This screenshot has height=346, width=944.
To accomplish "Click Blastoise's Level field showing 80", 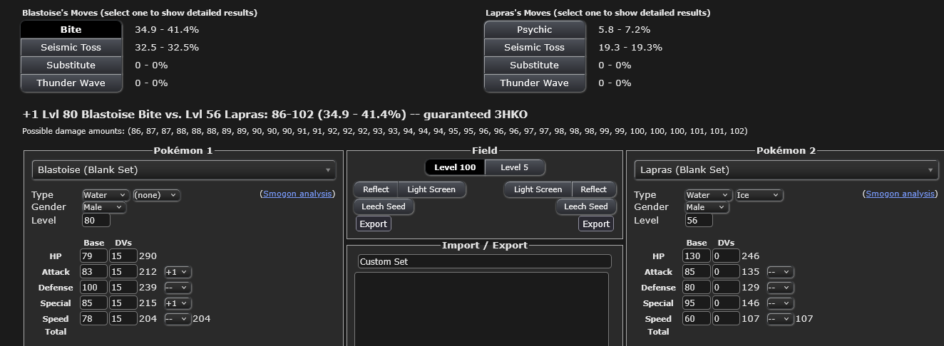I will 96,220.
